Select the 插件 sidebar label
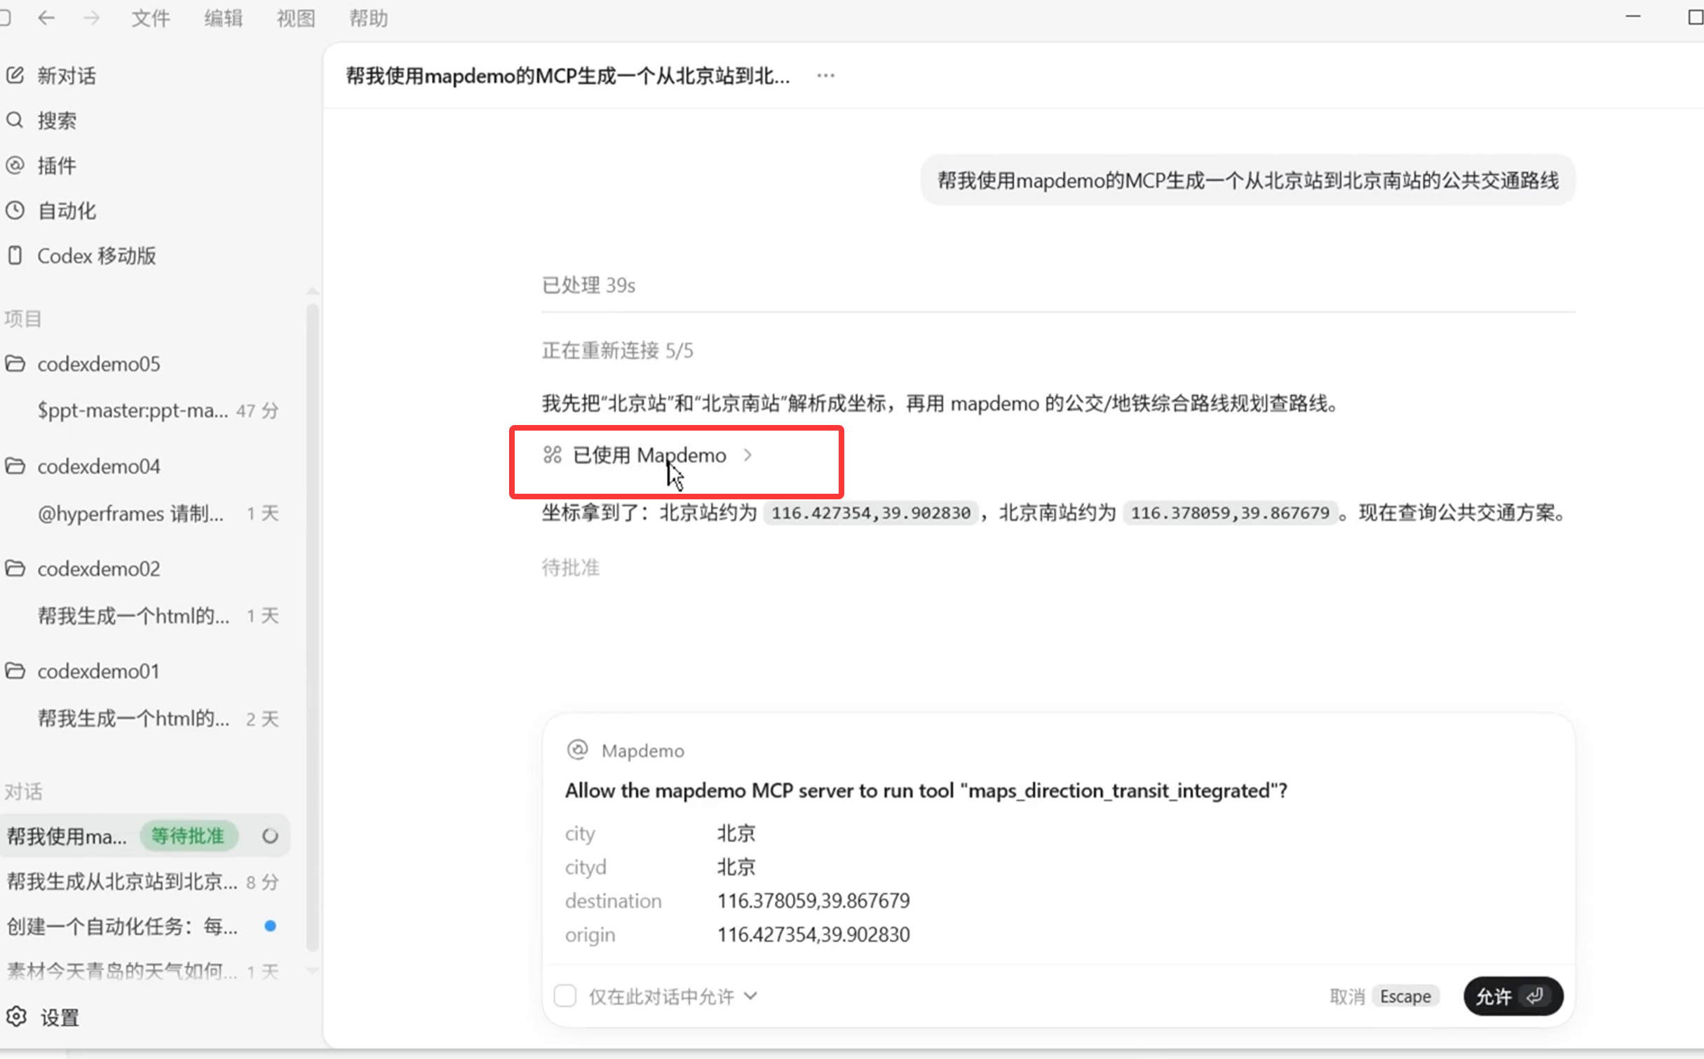1704x1059 pixels. [57, 166]
